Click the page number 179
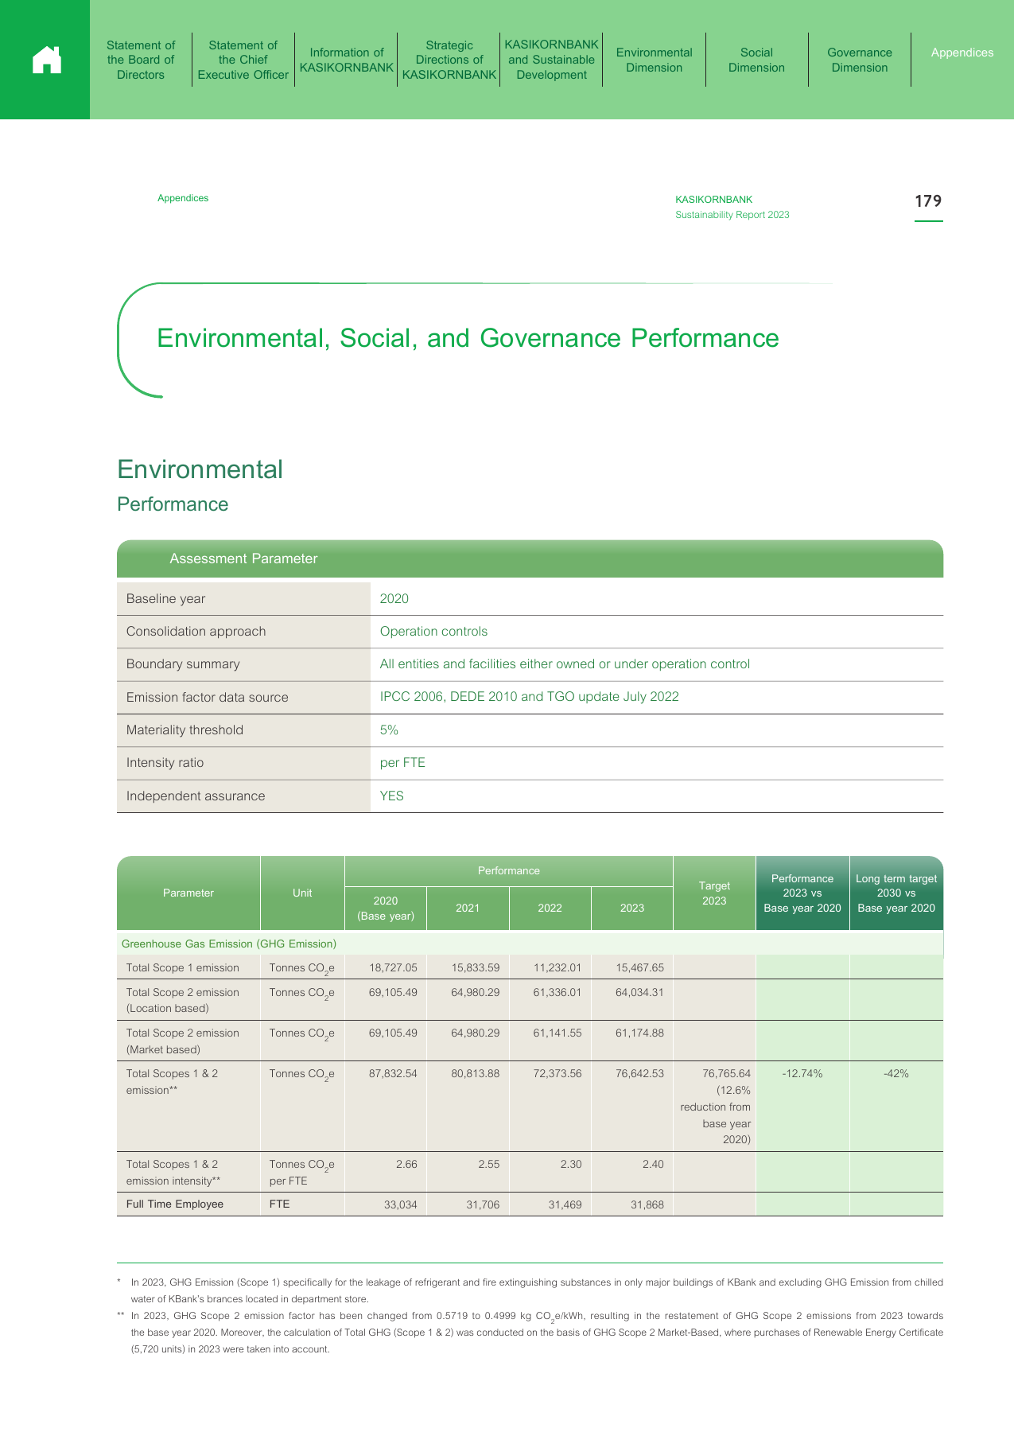This screenshot has width=1014, height=1432. pos(928,201)
